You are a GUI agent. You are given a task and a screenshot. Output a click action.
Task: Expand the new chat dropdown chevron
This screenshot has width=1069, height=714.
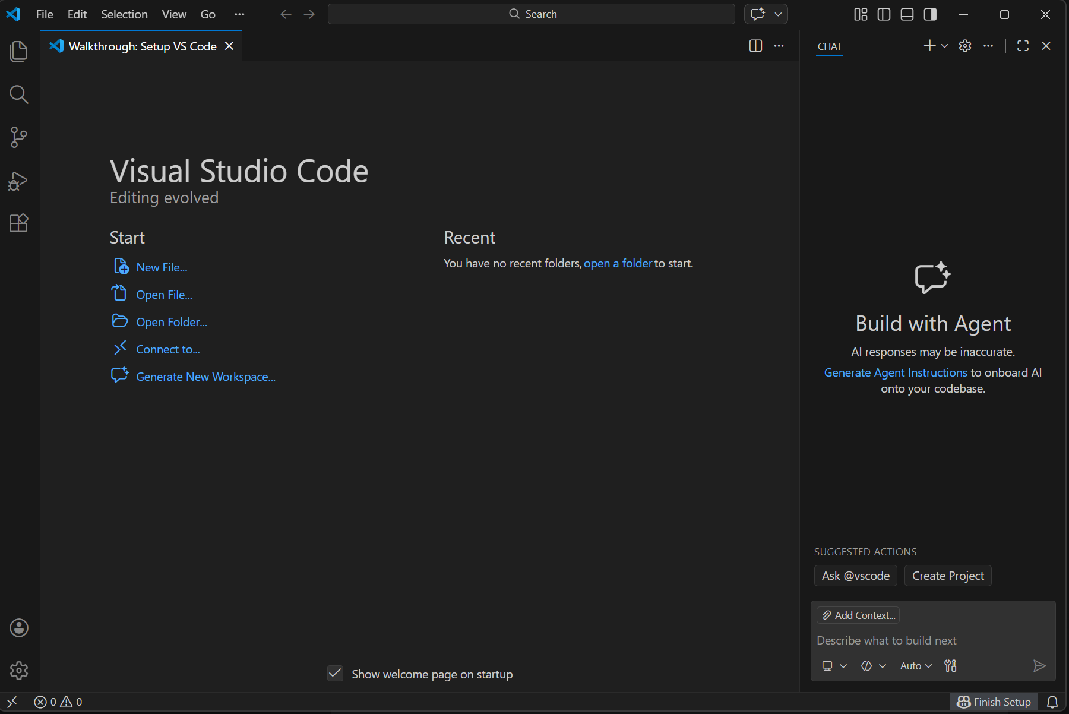coord(944,46)
